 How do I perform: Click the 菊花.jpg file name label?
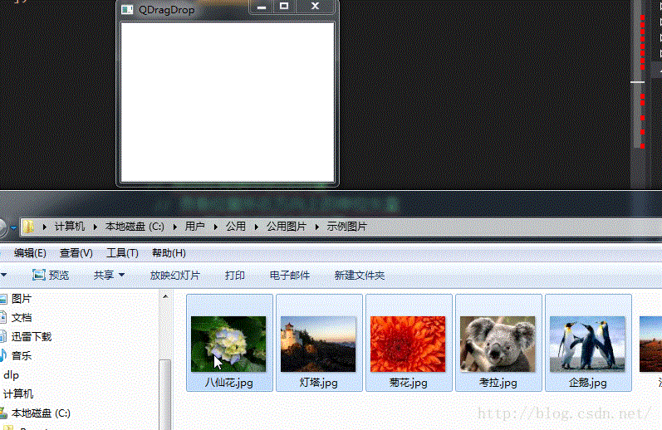[408, 383]
